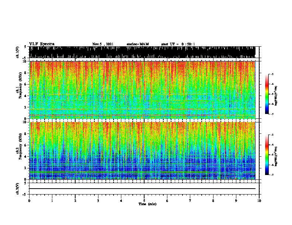292x225 pixels.
Task: Click the ch.1 voltage waveform strip
Action: [x=142, y=52]
